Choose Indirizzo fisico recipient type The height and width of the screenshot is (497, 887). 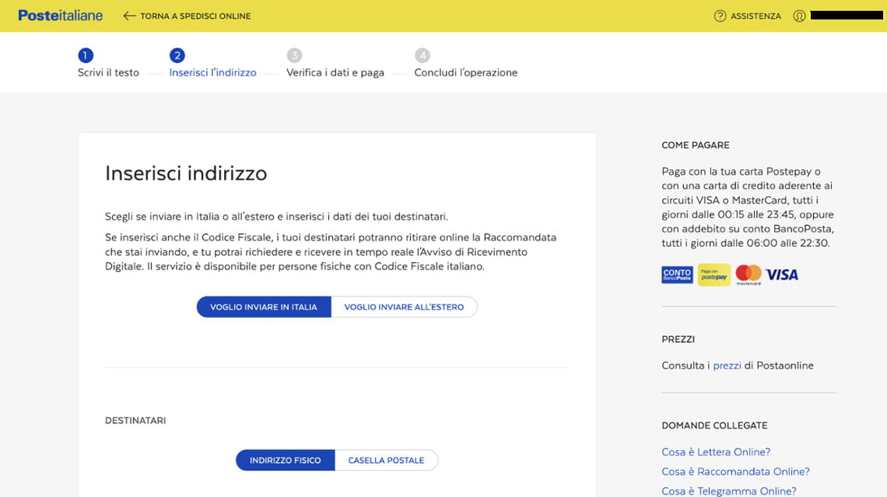click(x=285, y=461)
